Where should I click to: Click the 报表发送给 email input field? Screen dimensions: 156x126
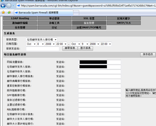click(42, 49)
